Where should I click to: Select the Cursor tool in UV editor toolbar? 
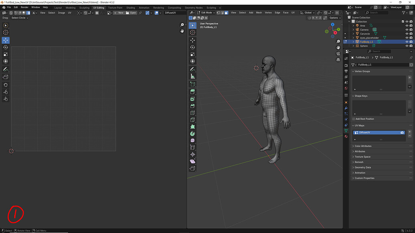[6, 32]
